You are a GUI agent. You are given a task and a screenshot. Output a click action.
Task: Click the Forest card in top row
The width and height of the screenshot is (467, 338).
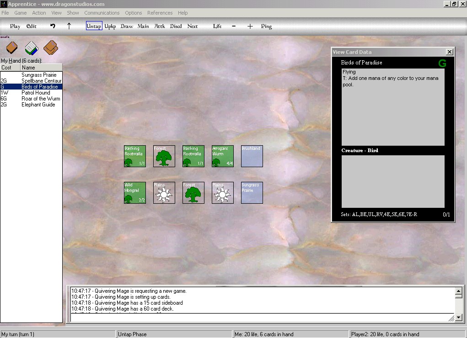pos(164,156)
